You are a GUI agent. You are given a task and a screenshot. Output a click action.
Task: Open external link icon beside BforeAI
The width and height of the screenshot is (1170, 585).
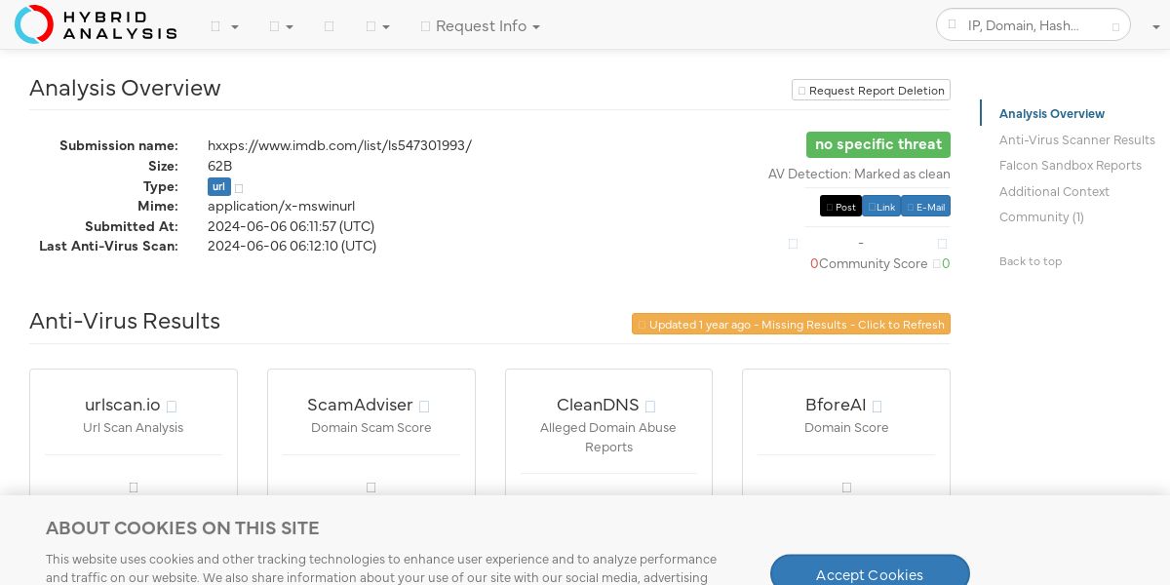(x=877, y=407)
